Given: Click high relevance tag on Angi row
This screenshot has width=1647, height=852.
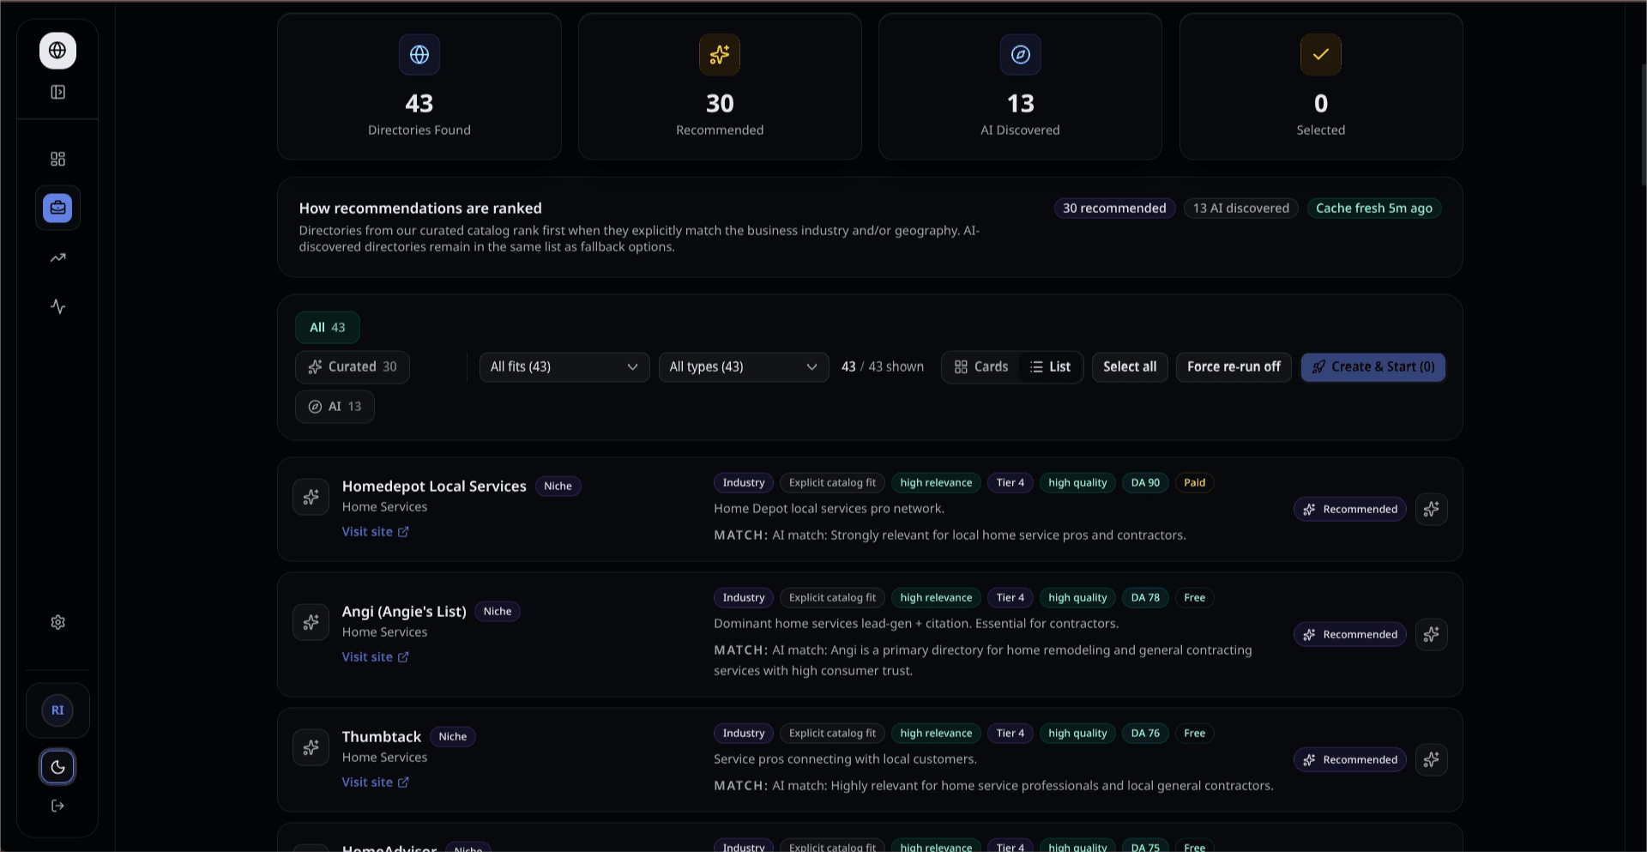Looking at the screenshot, I should tap(936, 597).
